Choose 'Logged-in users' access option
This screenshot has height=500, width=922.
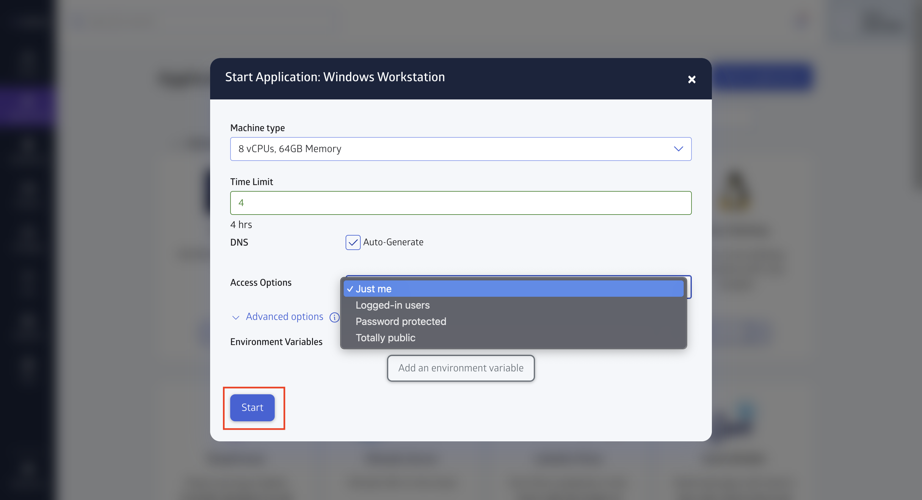click(513, 305)
